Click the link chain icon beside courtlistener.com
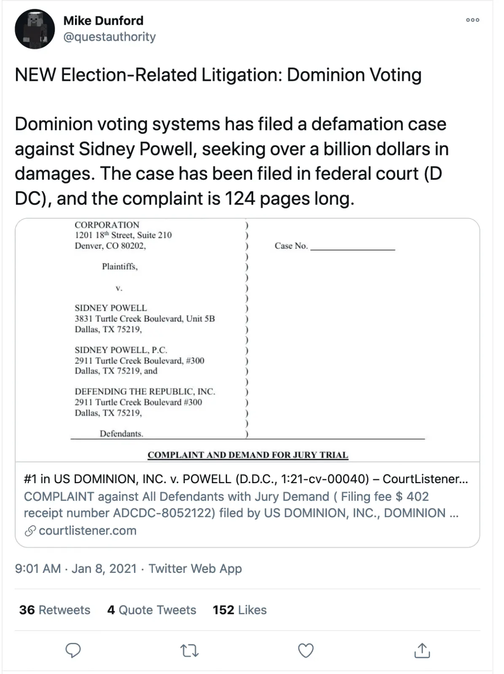This screenshot has height=674, width=504. pos(29,530)
